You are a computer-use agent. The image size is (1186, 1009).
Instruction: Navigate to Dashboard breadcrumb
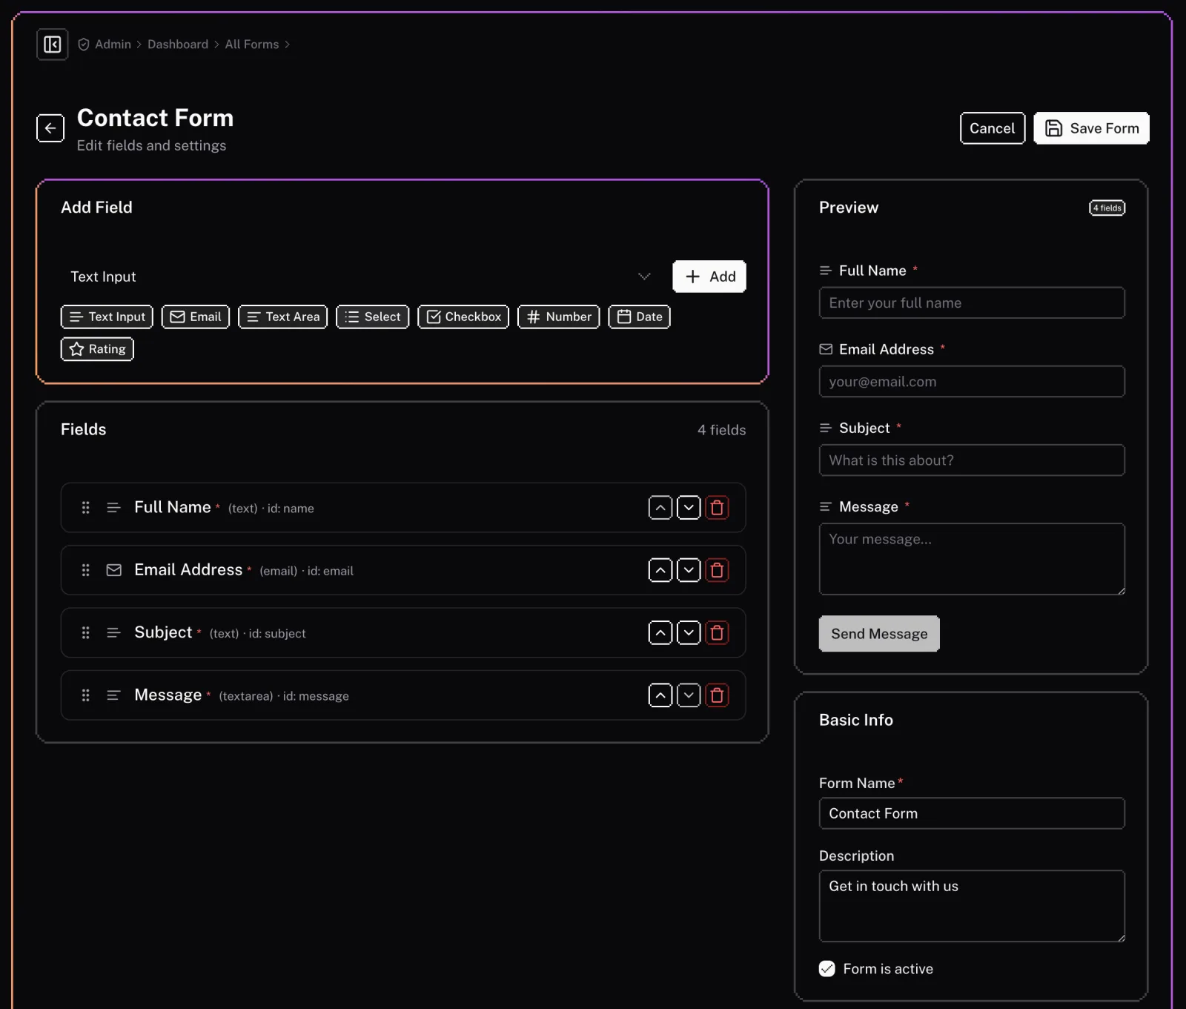178,44
